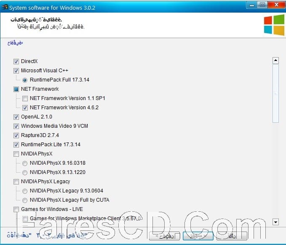Select NVIDIA PhysX 9.13.1220 radio button
The width and height of the screenshot is (286, 245).
pos(25,172)
